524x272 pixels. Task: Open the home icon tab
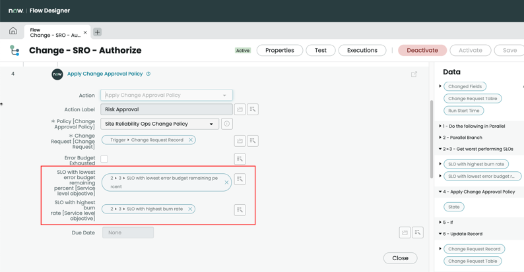pyautogui.click(x=13, y=31)
